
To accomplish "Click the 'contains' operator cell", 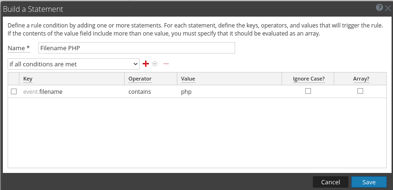I will point(140,91).
